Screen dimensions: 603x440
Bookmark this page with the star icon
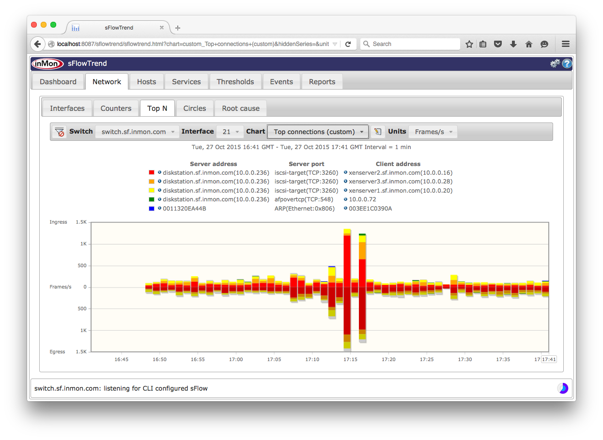click(x=469, y=44)
